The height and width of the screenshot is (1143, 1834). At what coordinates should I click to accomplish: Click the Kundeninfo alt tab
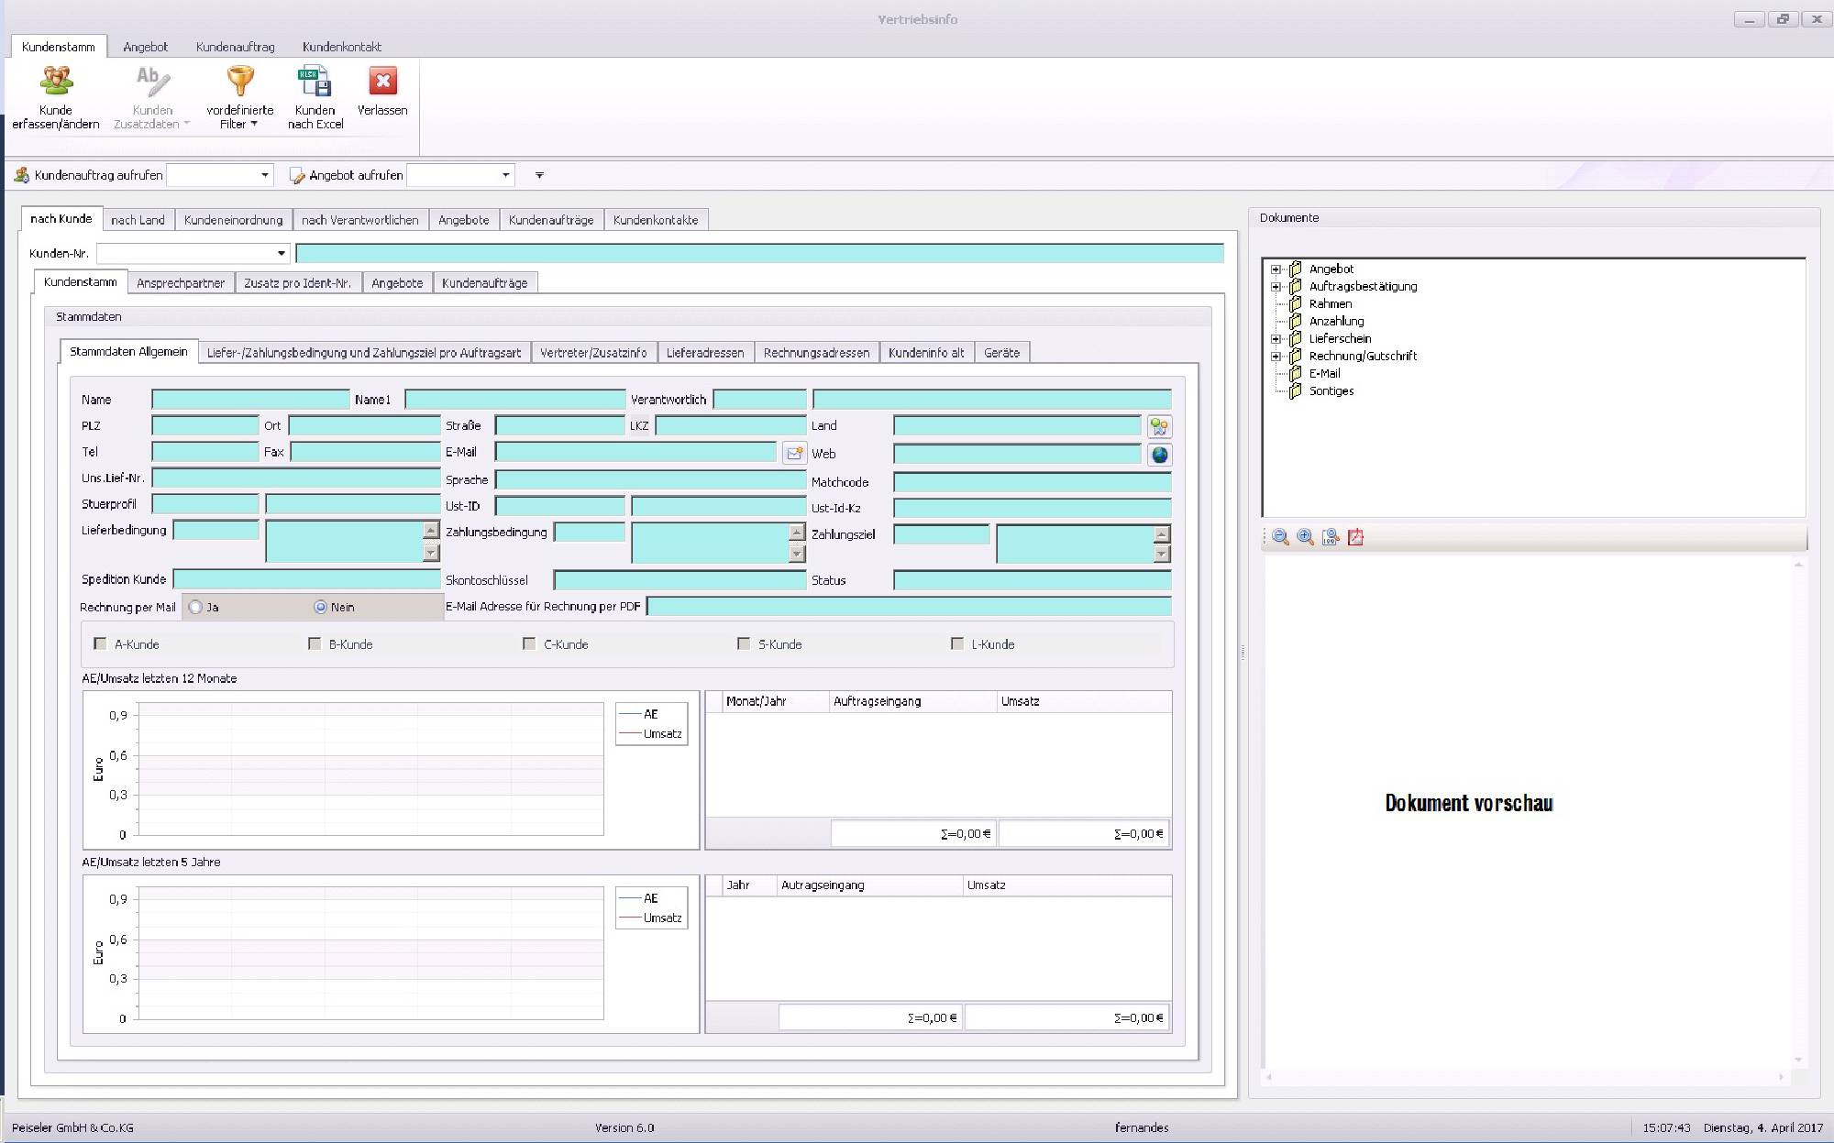click(x=926, y=353)
